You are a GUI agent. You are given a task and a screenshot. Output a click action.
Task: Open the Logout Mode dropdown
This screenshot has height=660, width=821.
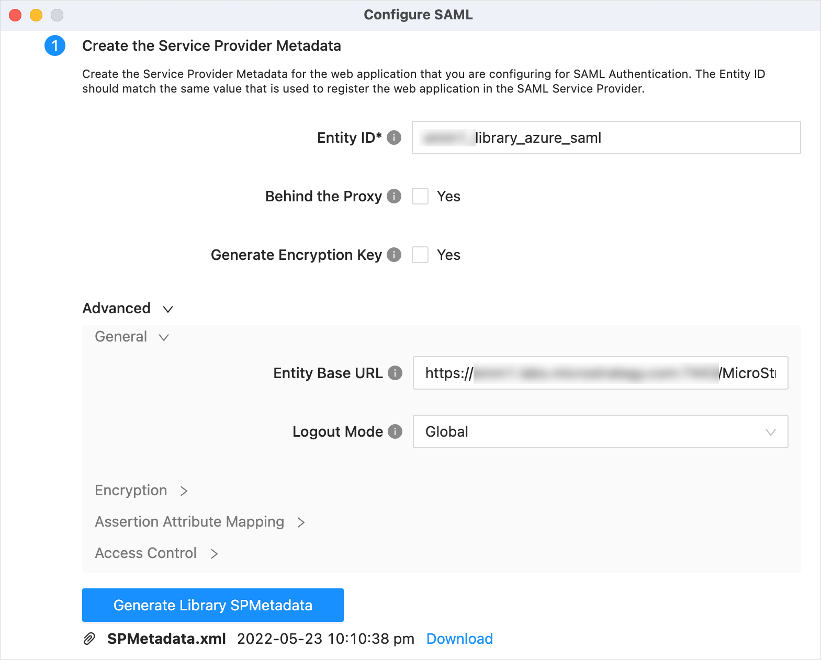tap(600, 431)
